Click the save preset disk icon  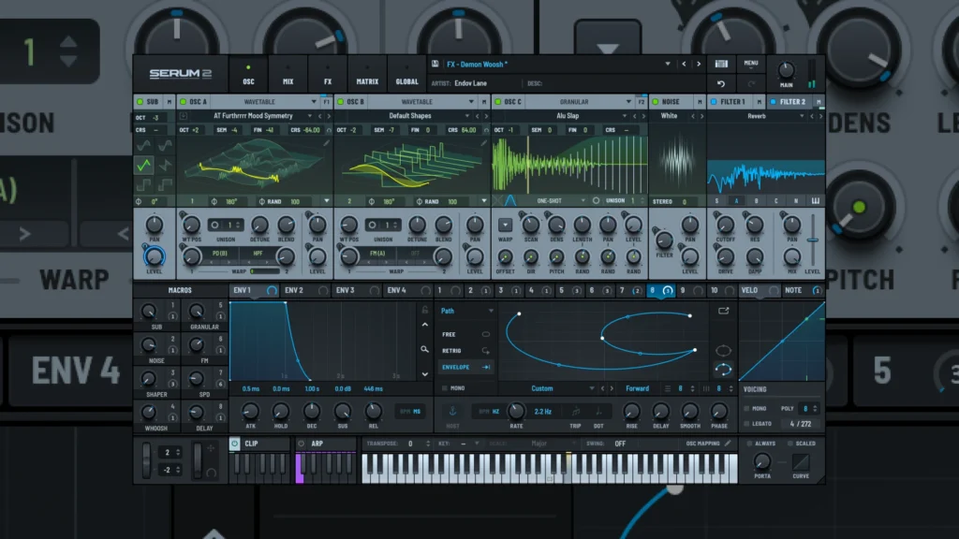coord(435,64)
